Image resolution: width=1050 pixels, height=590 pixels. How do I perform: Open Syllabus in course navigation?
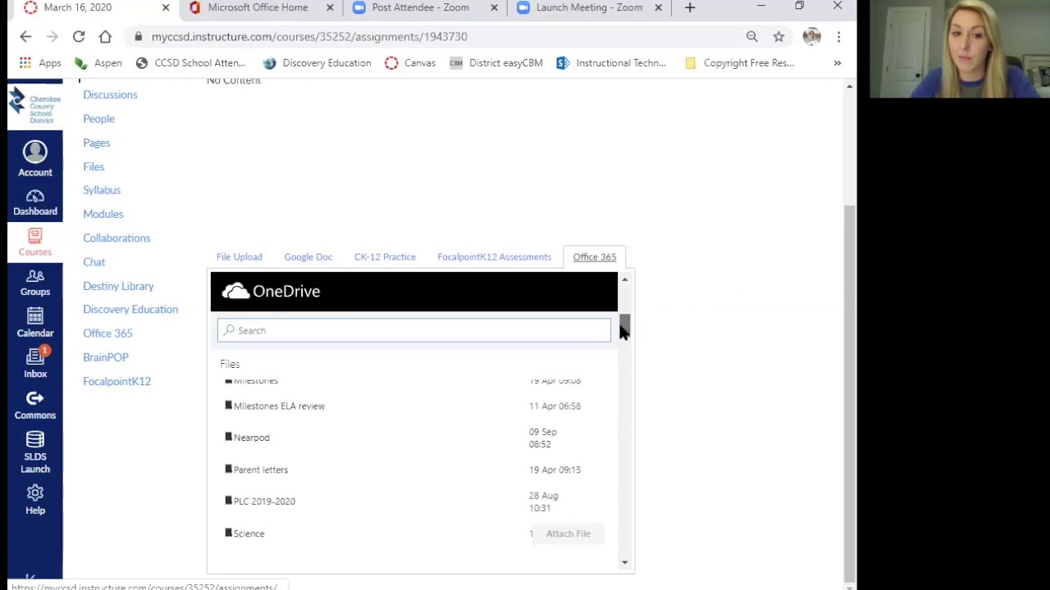102,190
